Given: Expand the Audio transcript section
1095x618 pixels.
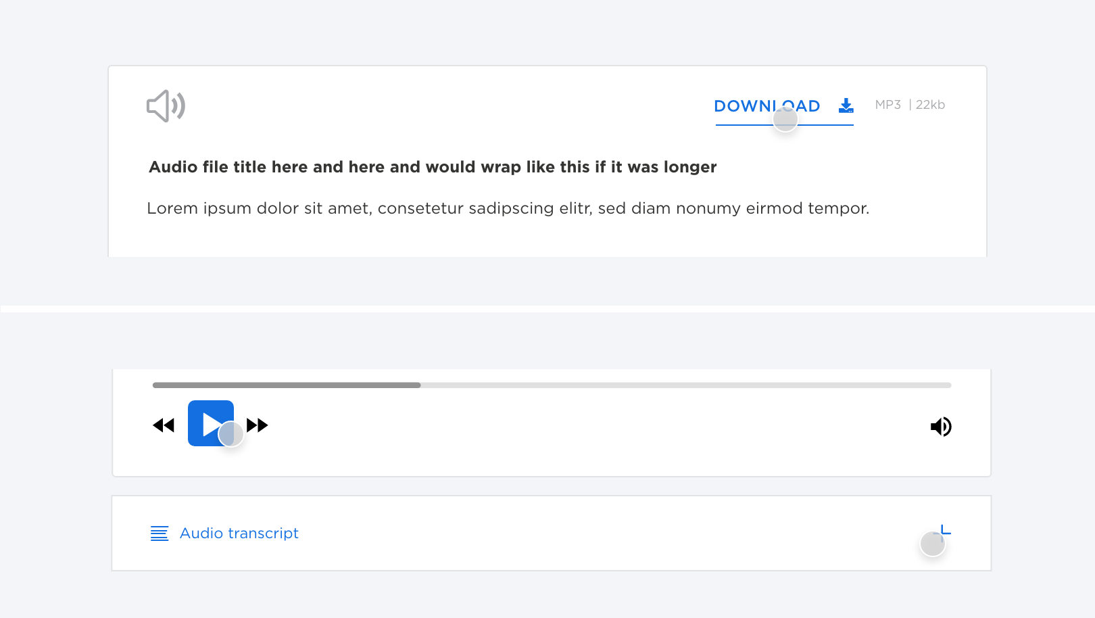Looking at the screenshot, I should tap(239, 533).
